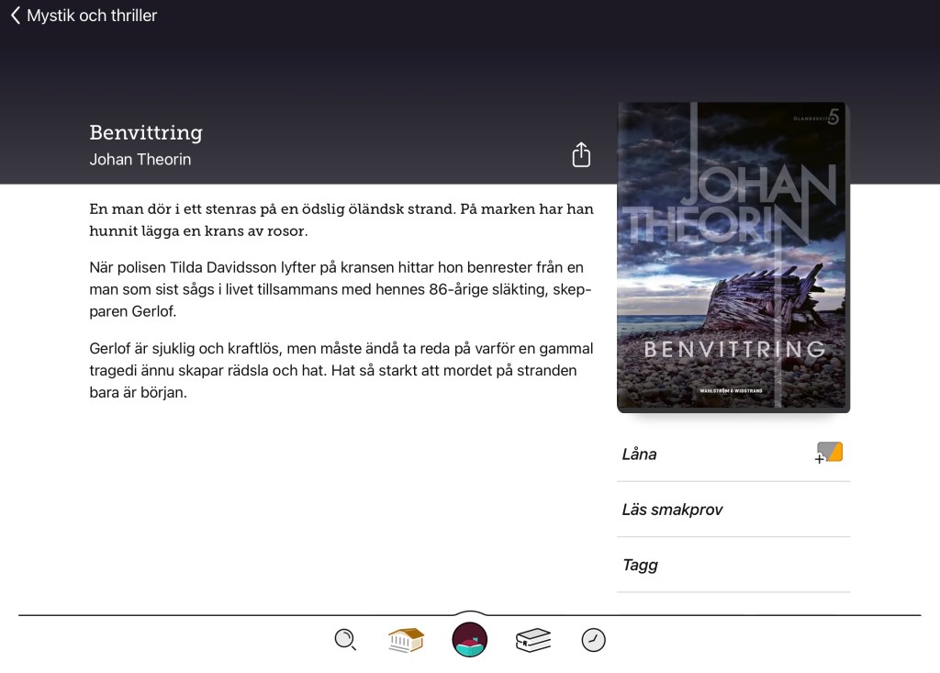Tap the back chevron arrow
Viewport: 940px width, 673px height.
pyautogui.click(x=15, y=16)
